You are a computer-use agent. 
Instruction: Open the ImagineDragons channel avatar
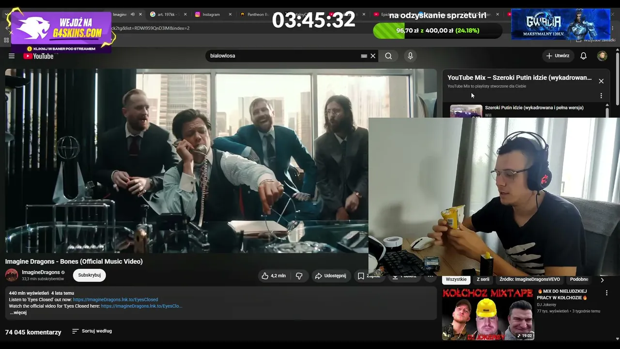click(12, 275)
